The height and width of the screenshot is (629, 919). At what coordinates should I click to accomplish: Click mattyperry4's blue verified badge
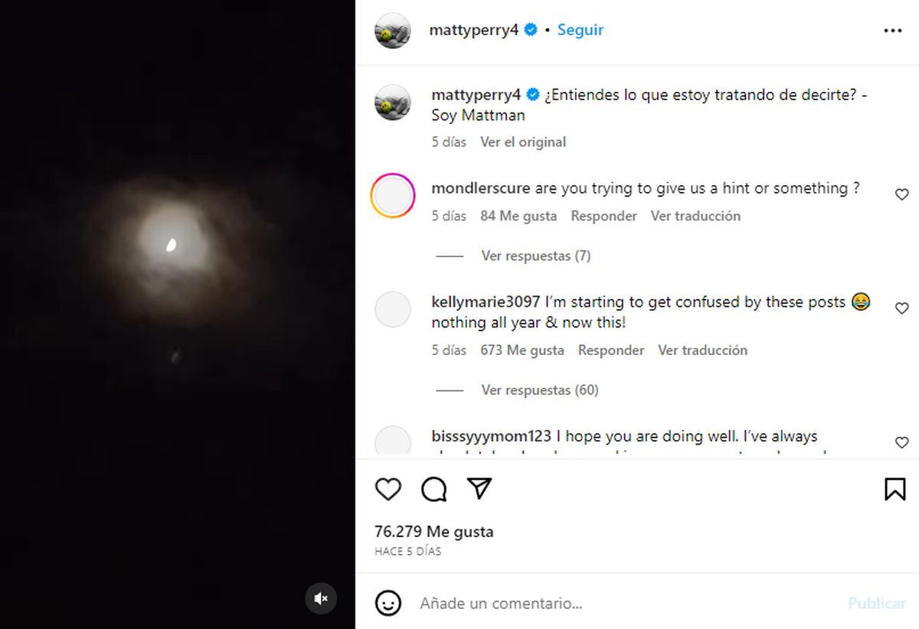(x=530, y=29)
